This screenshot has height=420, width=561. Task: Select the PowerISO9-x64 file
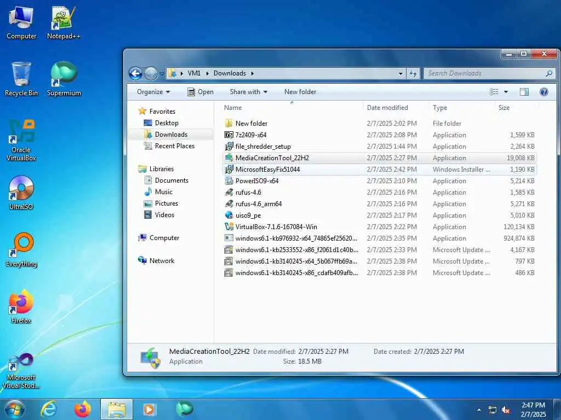click(x=379, y=181)
